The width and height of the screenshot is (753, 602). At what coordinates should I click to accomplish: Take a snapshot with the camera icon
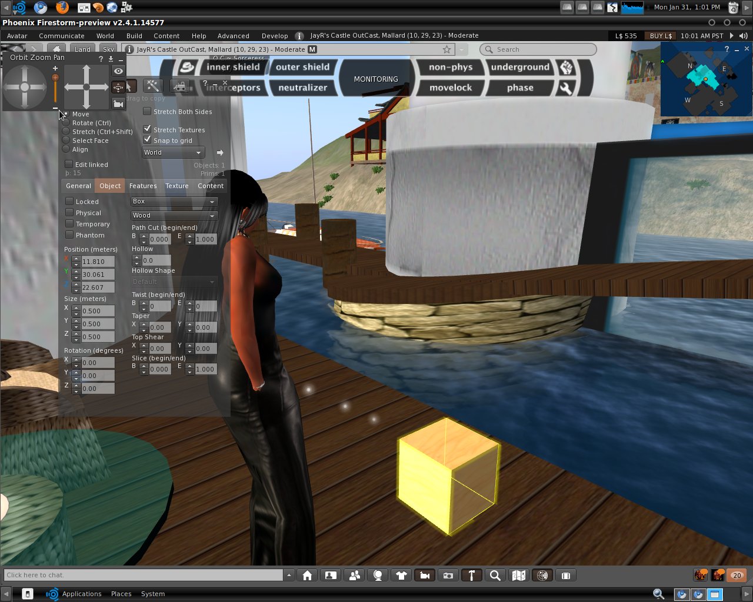pos(448,575)
